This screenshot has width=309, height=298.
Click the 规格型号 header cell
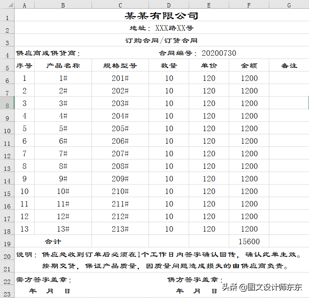120,65
